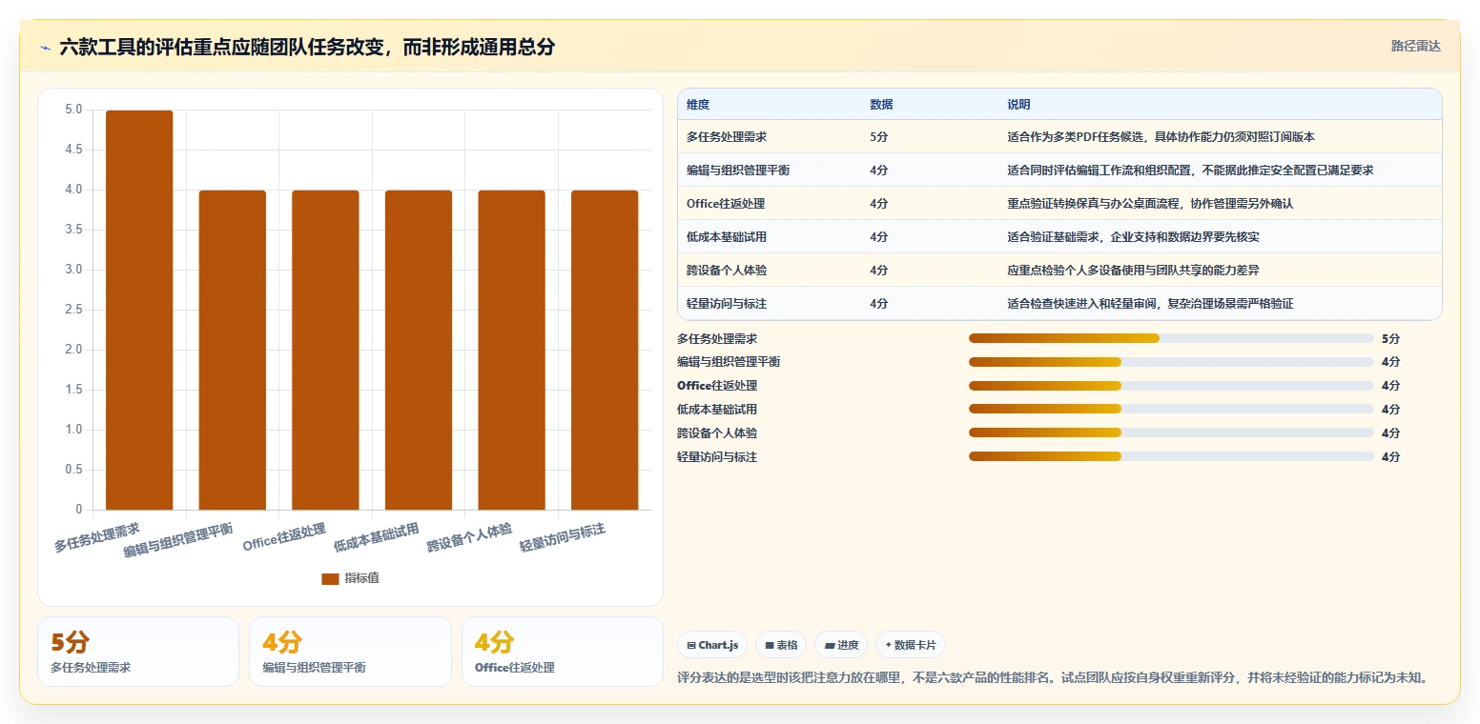
Task: Click the title 六款工具的评估重点应随团队任务改变
Action: (x=307, y=47)
